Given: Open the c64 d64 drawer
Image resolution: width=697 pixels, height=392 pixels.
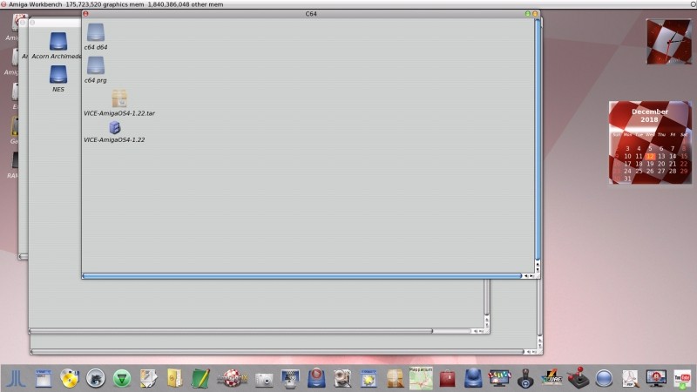Looking at the screenshot, I should 96,32.
